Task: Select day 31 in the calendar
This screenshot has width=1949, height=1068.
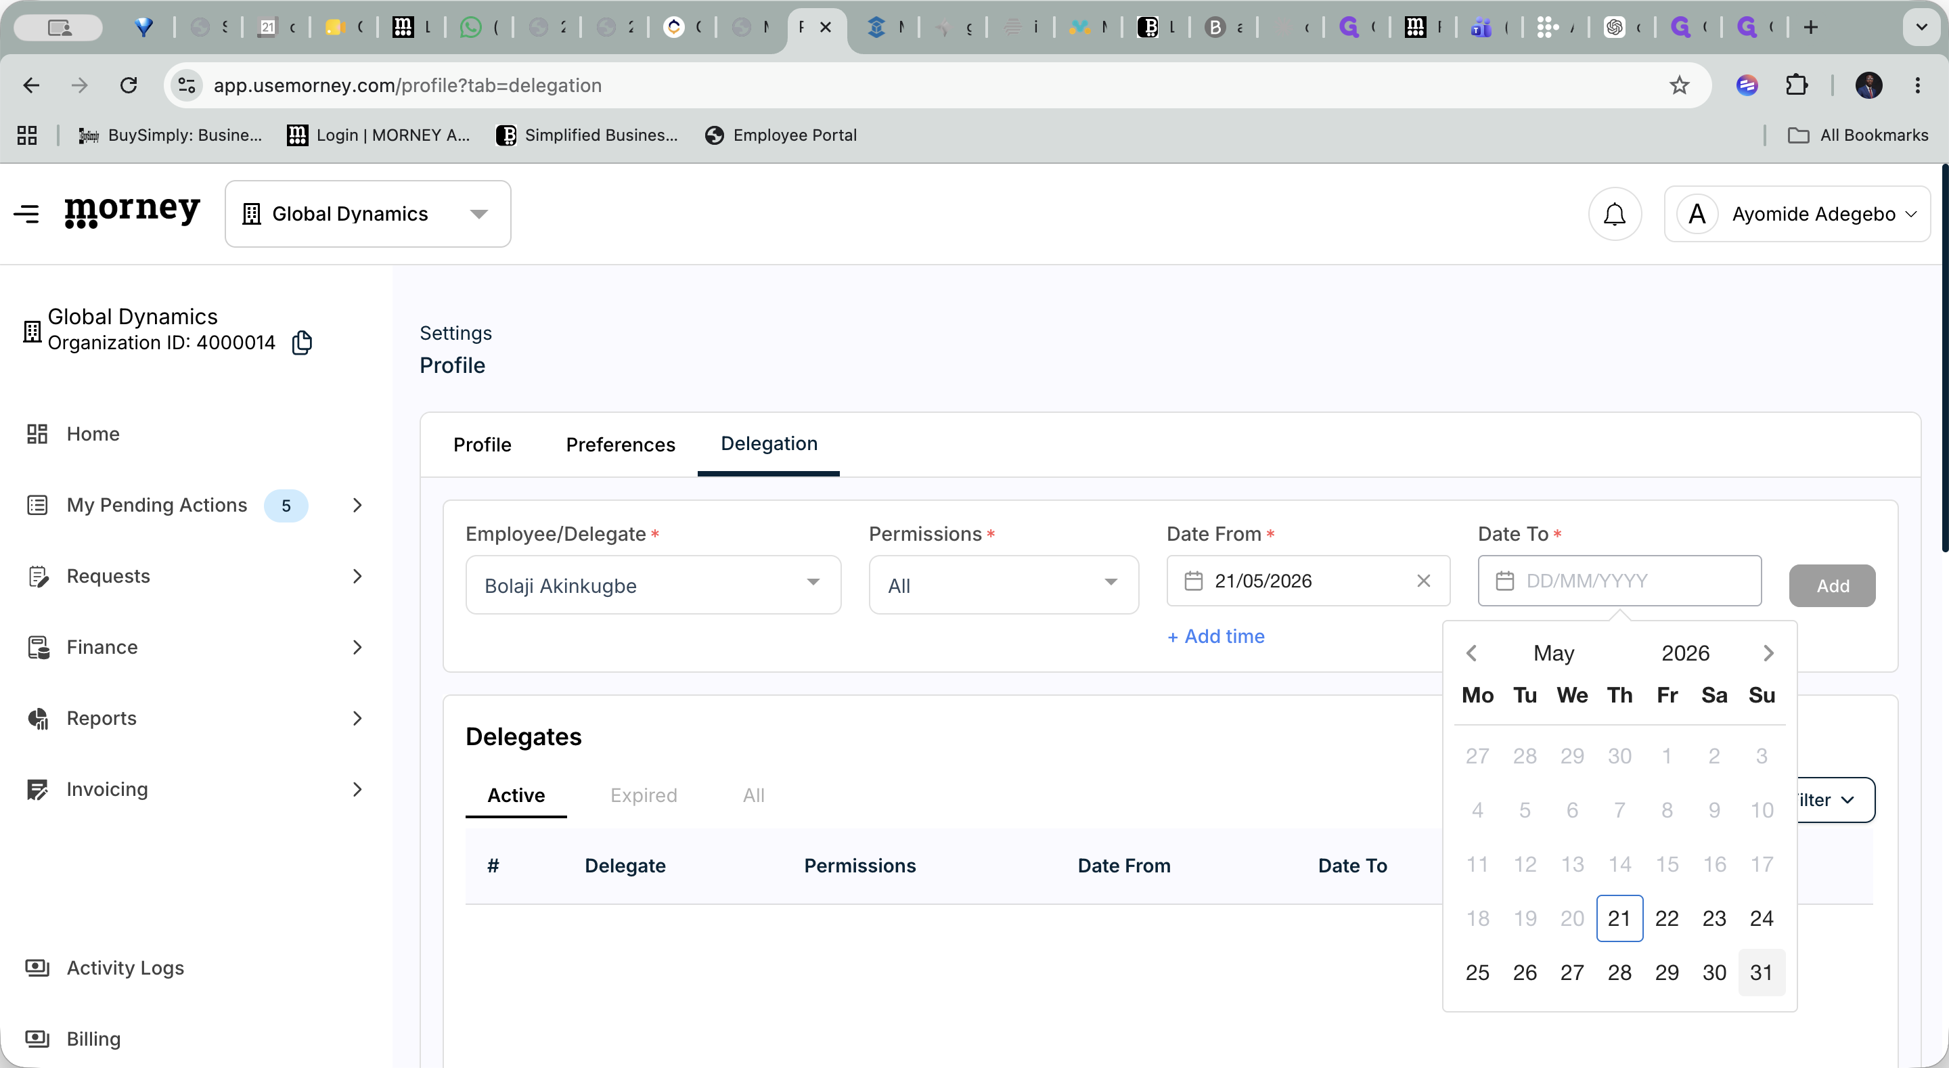Action: [1762, 973]
